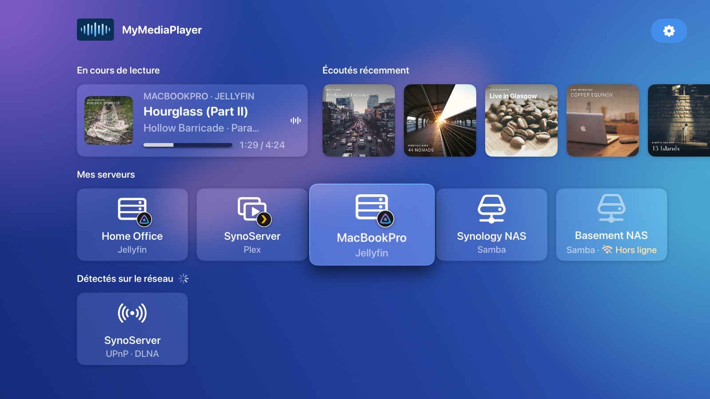
Task: Click the Détectés sur le réseau heading
Action: click(125, 278)
